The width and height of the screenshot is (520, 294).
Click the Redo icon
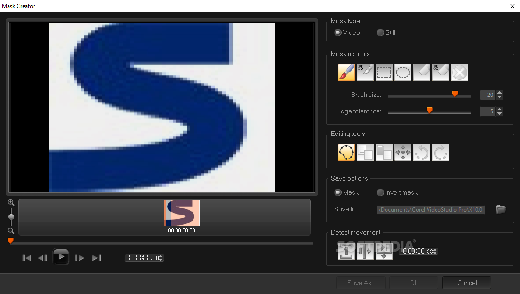tap(441, 152)
